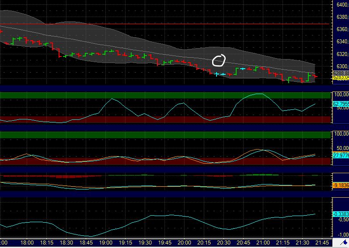Click the 19:45 time axis label
The width and height of the screenshot is (349, 248).
point(165,242)
